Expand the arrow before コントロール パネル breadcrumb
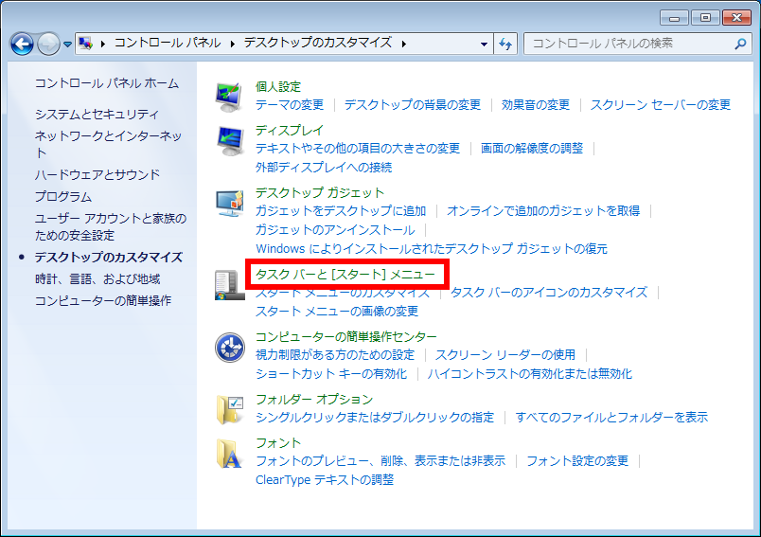This screenshot has width=761, height=537. [103, 44]
